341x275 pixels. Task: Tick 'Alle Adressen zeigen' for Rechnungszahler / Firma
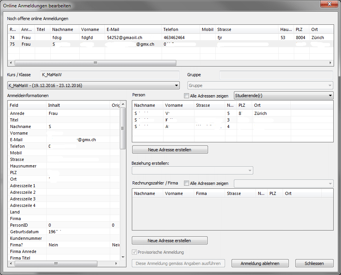pos(187,183)
